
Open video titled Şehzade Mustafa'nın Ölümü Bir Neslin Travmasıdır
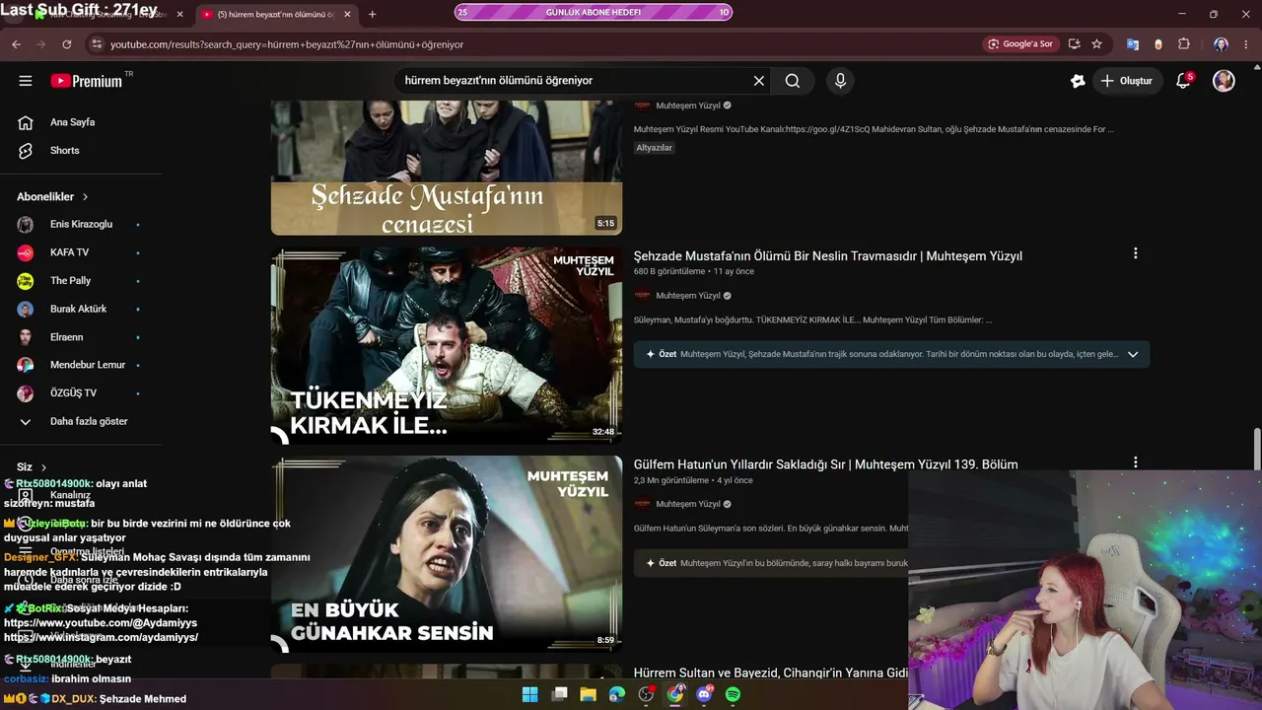coord(828,256)
